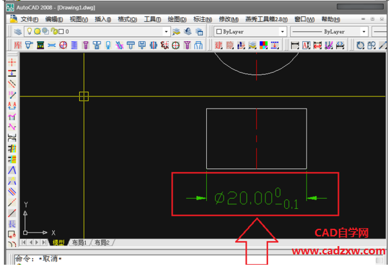Click the Layer Previous icon
This screenshot has width=391, height=266.
click(187, 31)
